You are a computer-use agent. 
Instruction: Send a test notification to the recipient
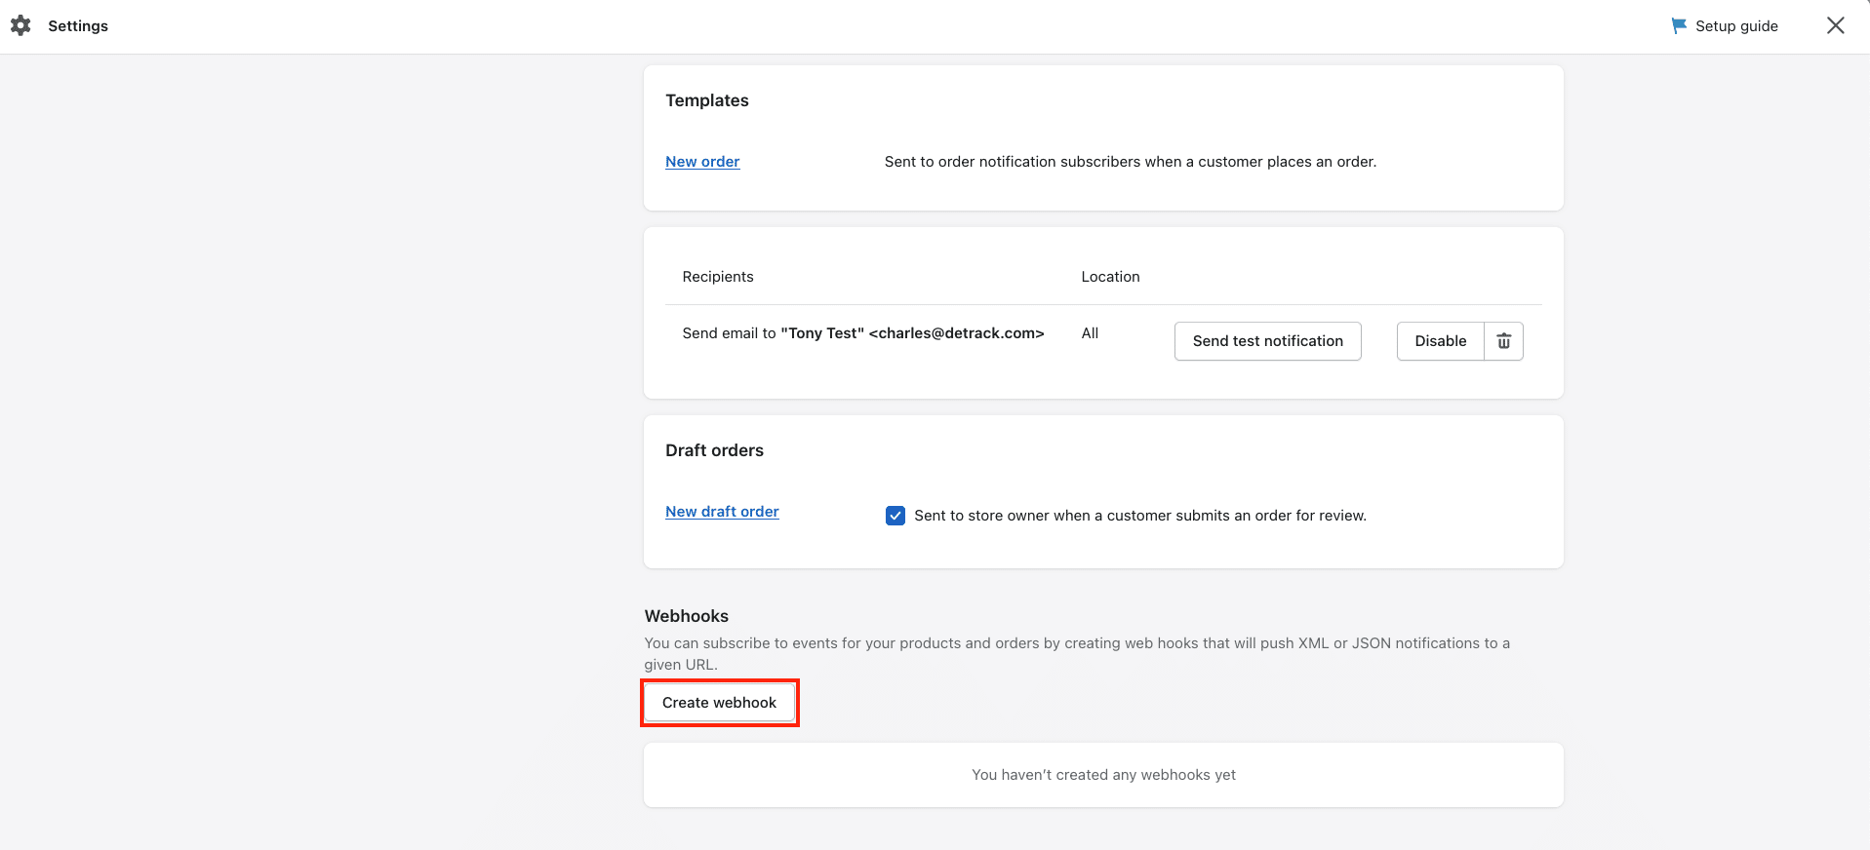click(x=1267, y=341)
